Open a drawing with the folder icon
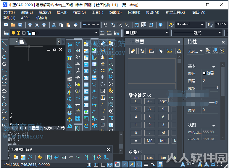This screenshot has width=229, height=168. point(13,25)
